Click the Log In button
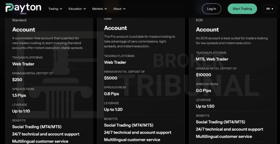280x144 pixels. [211, 9]
